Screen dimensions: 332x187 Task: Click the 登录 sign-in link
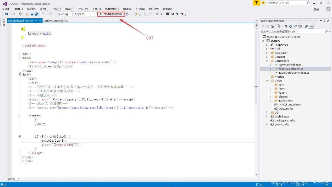click(x=316, y=9)
